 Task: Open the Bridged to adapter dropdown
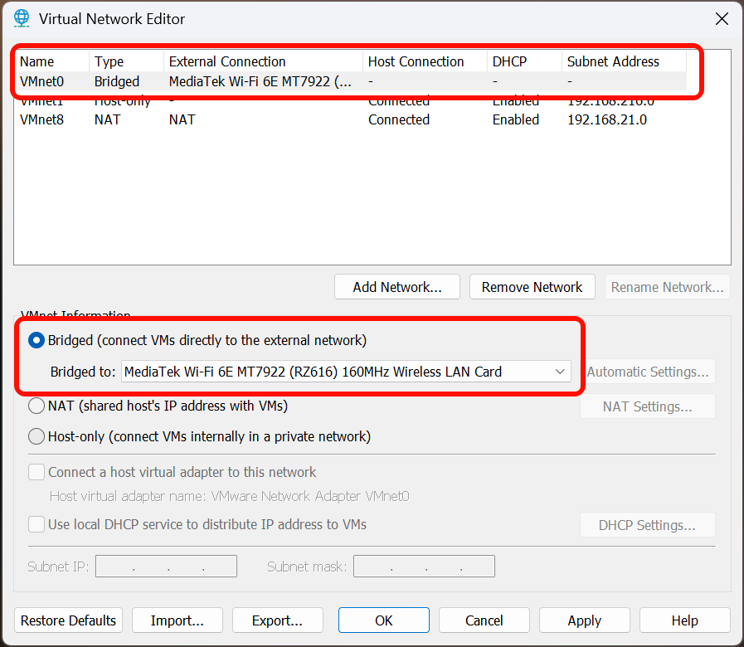tap(346, 372)
